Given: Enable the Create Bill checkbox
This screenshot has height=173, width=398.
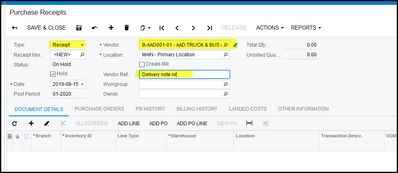Looking at the screenshot, I should [x=142, y=64].
